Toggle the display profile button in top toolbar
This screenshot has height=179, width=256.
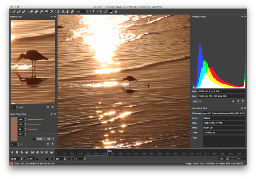pos(93,12)
